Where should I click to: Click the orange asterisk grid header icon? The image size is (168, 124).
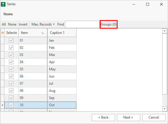[3, 33]
